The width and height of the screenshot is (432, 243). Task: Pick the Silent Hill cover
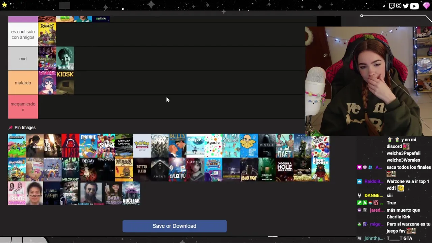(x=195, y=169)
